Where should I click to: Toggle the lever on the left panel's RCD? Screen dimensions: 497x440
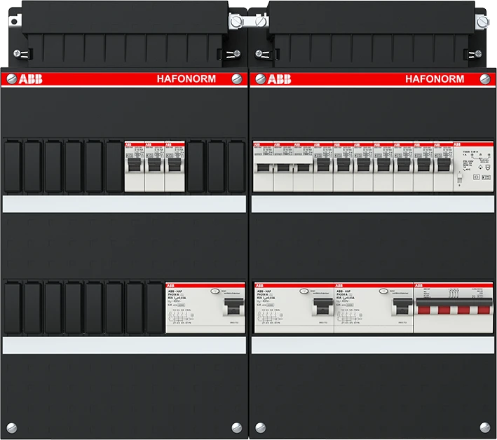click(x=231, y=307)
